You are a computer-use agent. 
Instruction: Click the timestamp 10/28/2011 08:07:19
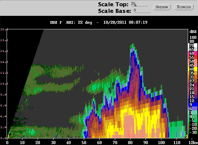[125, 22]
